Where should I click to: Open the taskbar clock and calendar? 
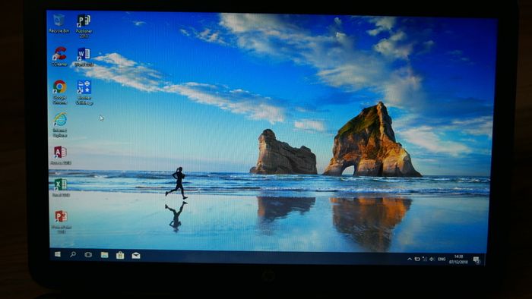[x=458, y=260]
